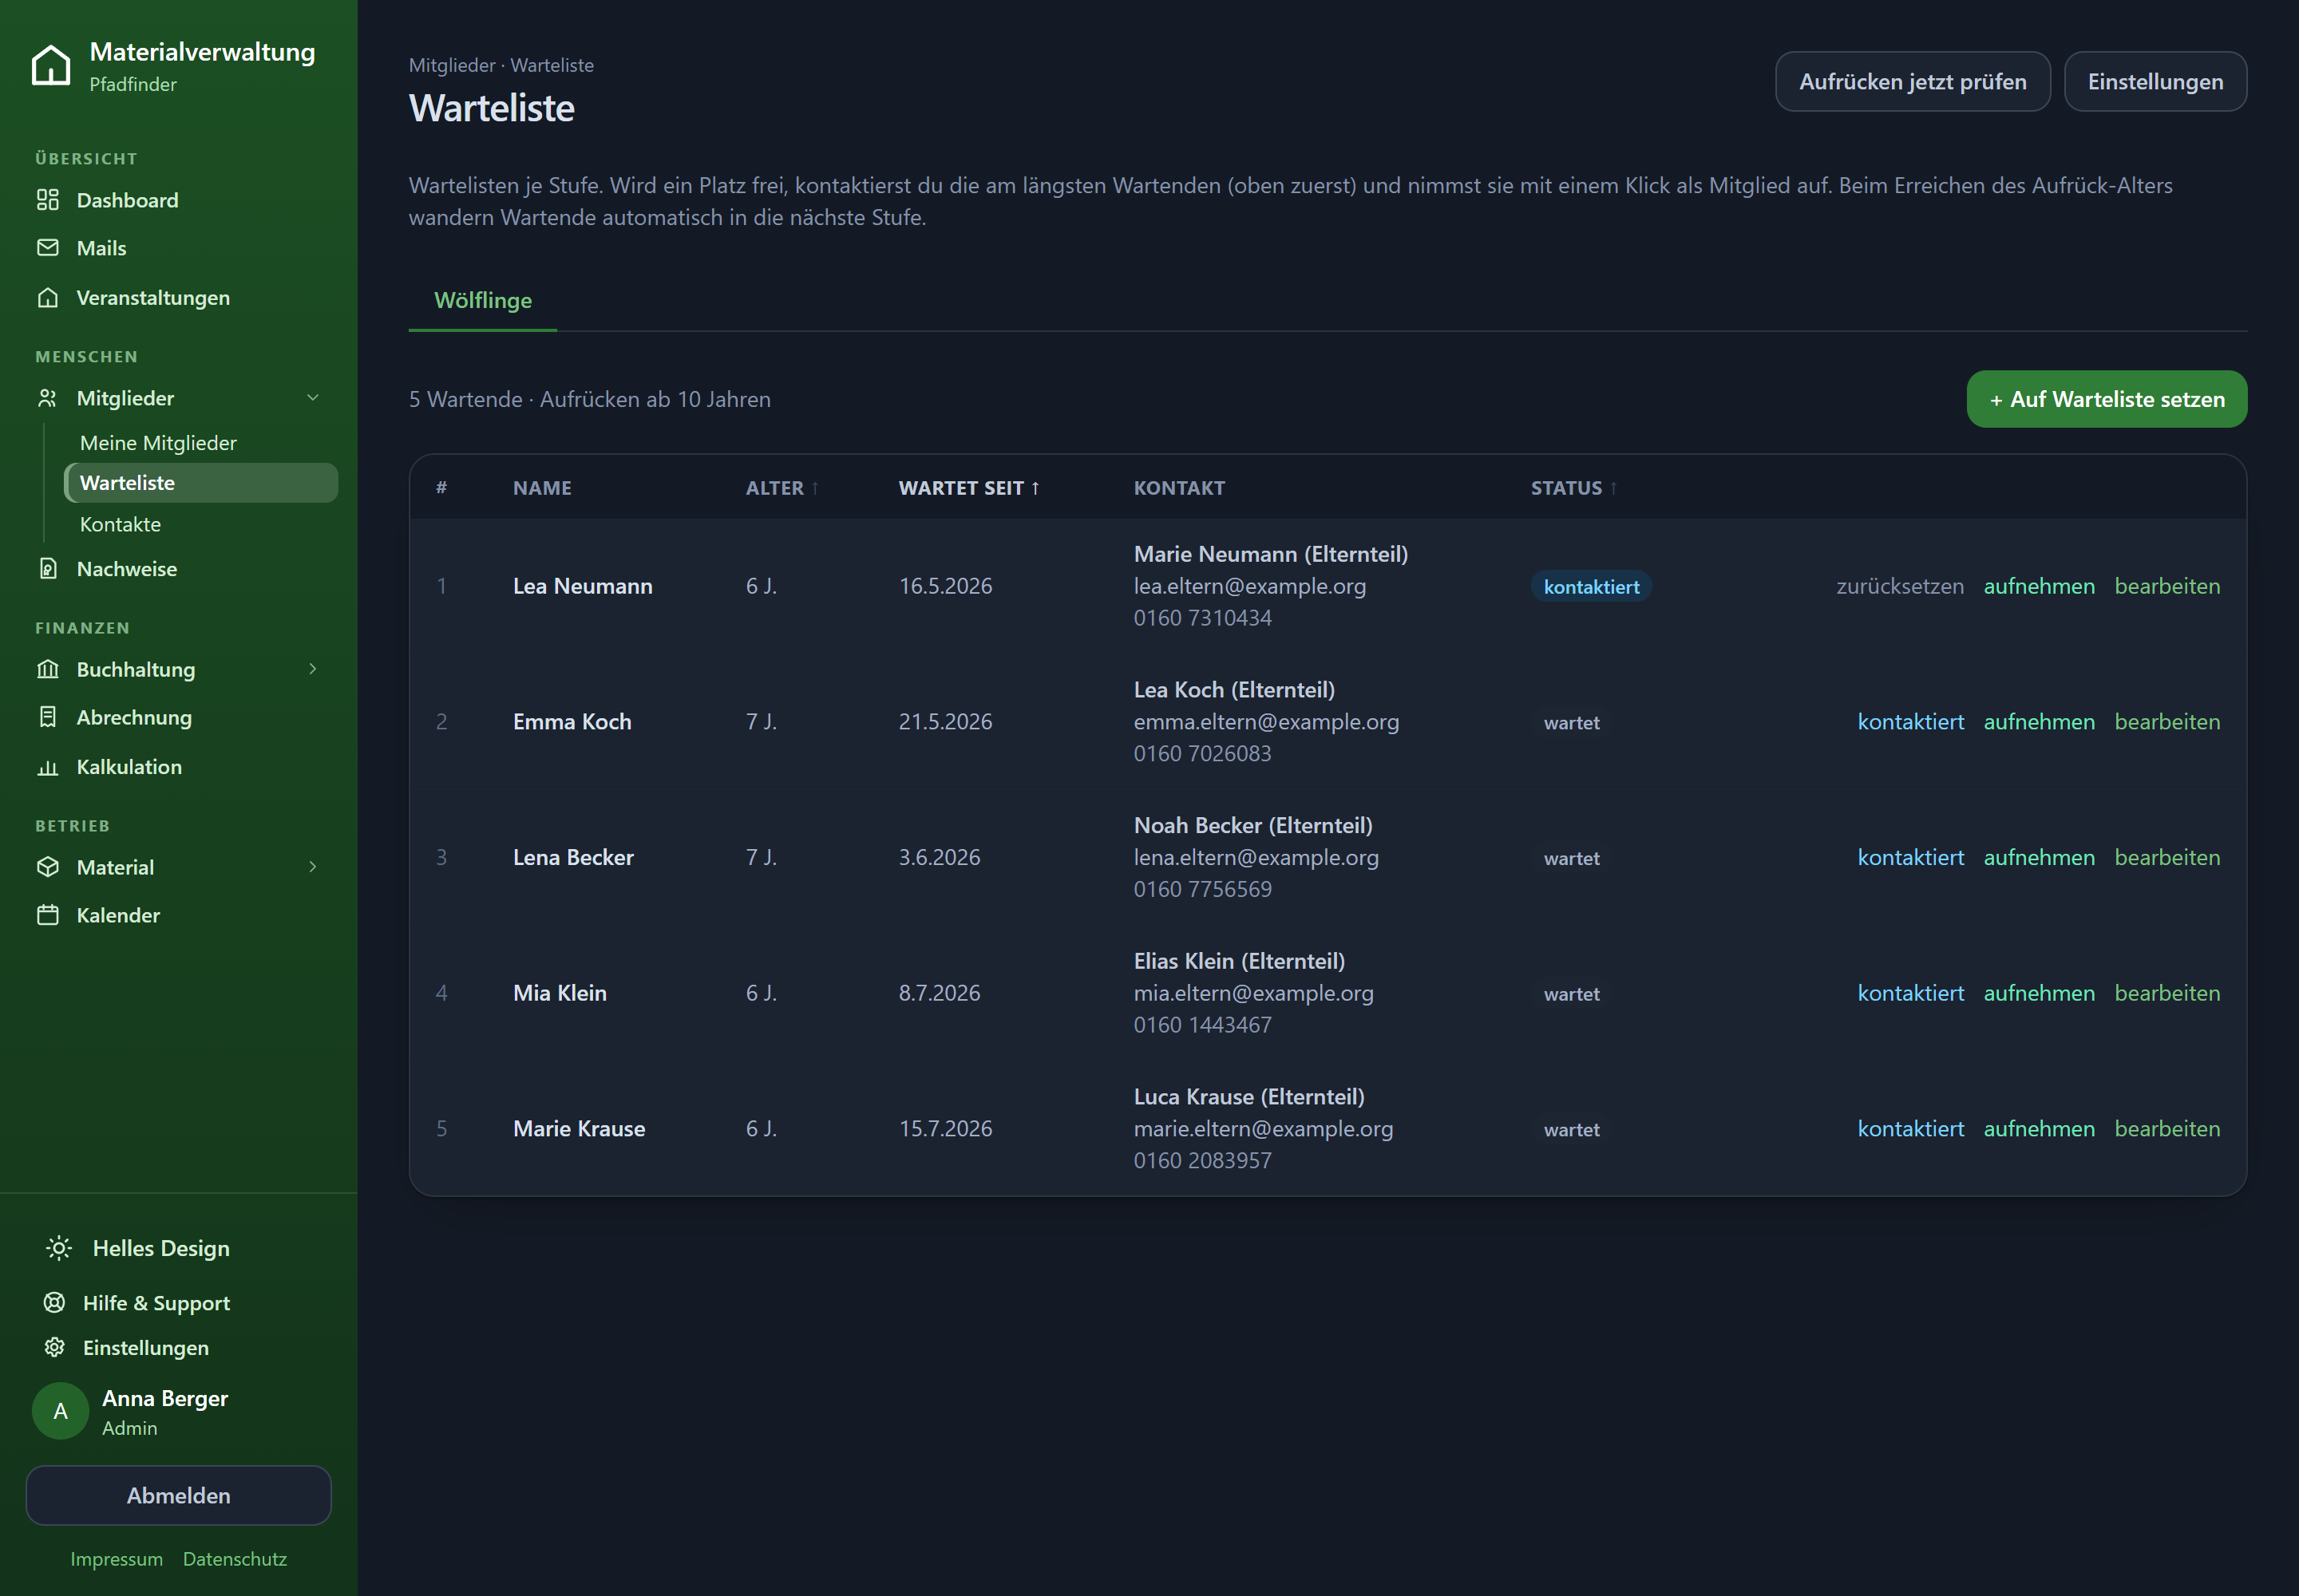Go to Dashboard menu item
Image resolution: width=2299 pixels, height=1596 pixels.
[179, 200]
